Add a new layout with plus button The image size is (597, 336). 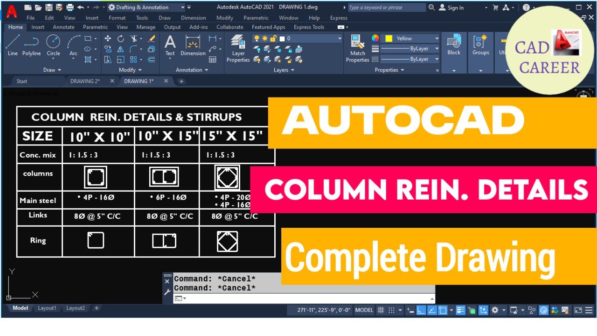[x=97, y=308]
